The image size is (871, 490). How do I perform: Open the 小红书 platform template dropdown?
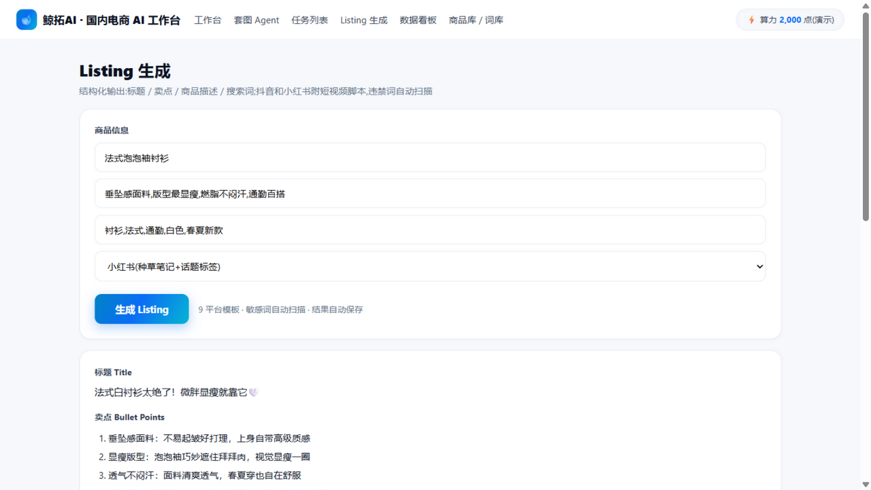click(430, 267)
